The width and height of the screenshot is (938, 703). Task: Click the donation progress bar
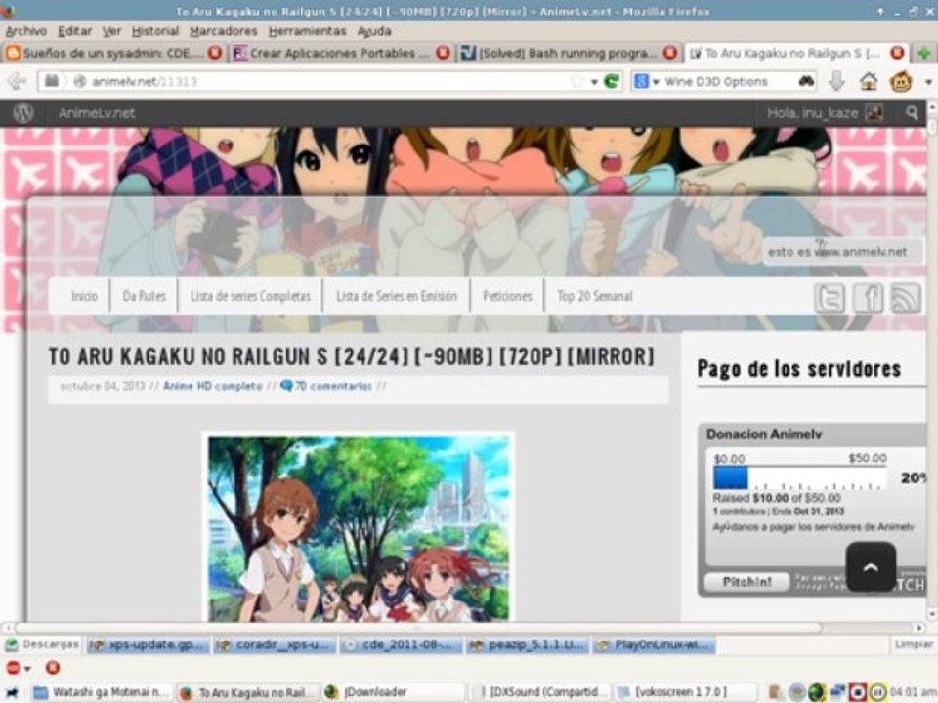(799, 478)
